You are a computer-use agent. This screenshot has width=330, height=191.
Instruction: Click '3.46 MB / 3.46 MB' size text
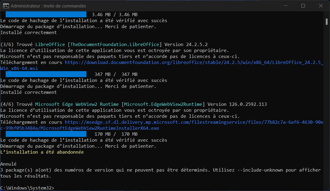pyautogui.click(x=115, y=15)
